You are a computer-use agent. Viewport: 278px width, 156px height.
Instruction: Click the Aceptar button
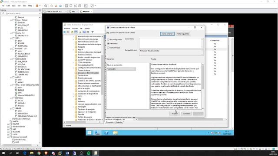click(x=175, y=114)
